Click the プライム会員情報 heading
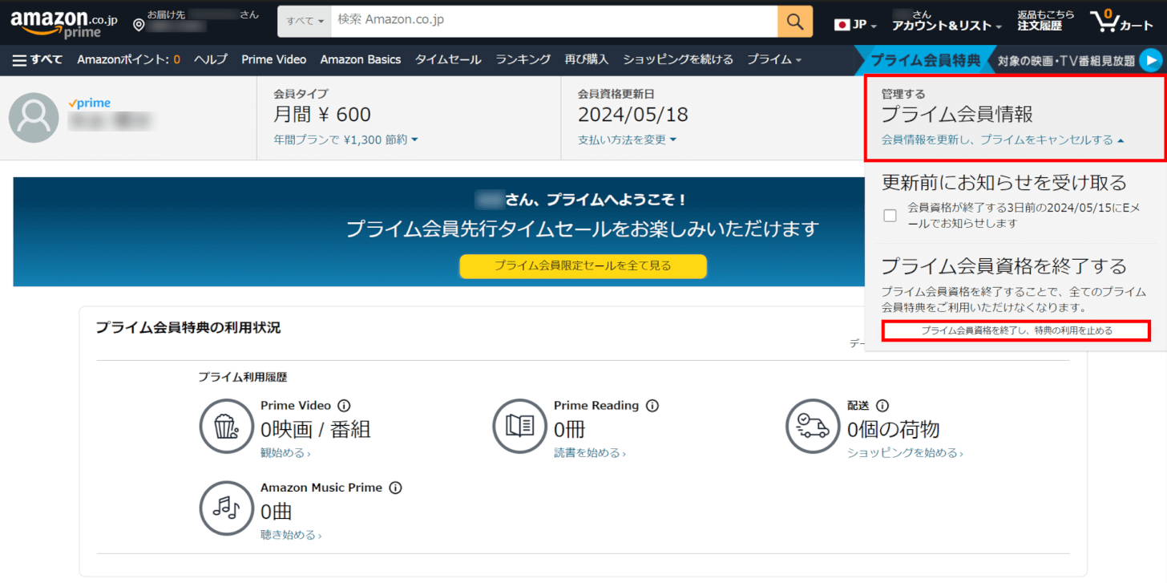 [957, 114]
